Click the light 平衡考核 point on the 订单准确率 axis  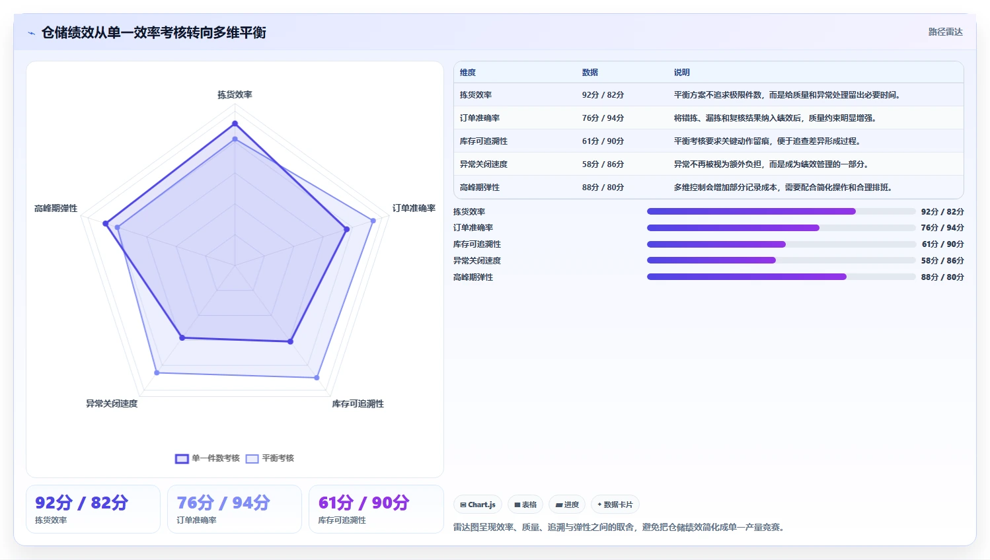373,221
